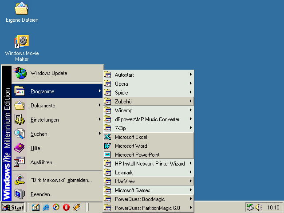The image size is (284, 213).
Task: Select Windows Update menu entry text
Action: click(49, 73)
